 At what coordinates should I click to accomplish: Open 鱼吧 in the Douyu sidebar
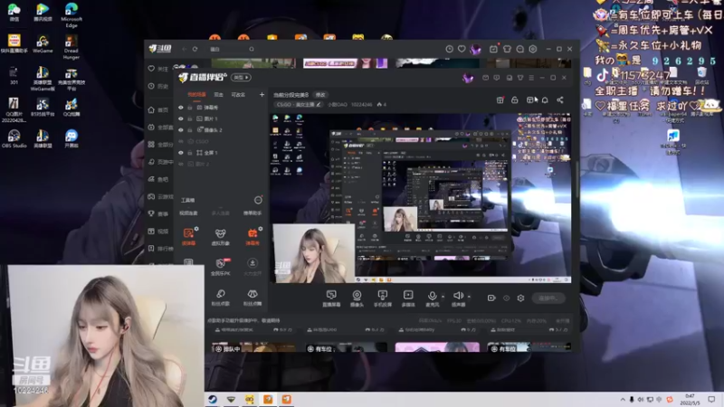[x=157, y=179]
